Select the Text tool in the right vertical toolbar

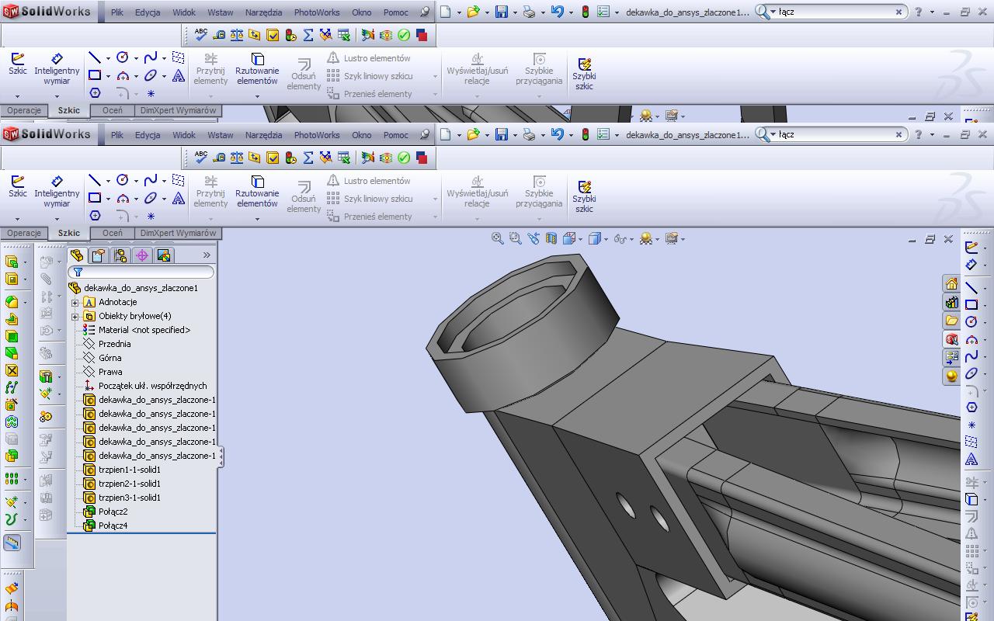point(971,460)
